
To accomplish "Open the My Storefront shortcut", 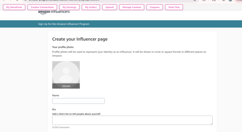I will point(14,7).
